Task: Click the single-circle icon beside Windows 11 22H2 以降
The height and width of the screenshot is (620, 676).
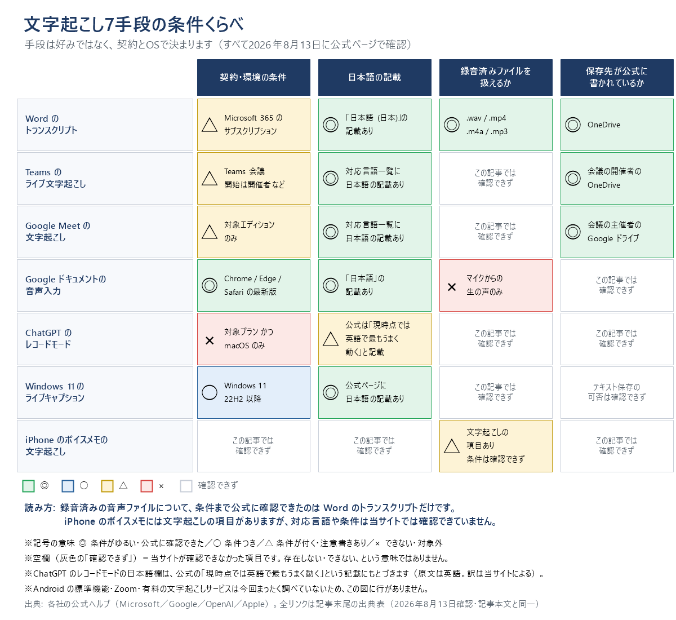Action: 210,392
